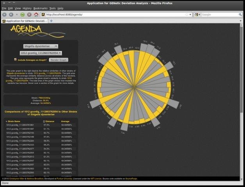
Task: Click the scrollbar up arrow
Action: [241, 25]
